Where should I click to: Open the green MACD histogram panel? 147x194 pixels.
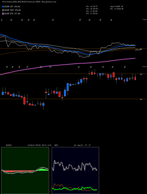[25, 170]
